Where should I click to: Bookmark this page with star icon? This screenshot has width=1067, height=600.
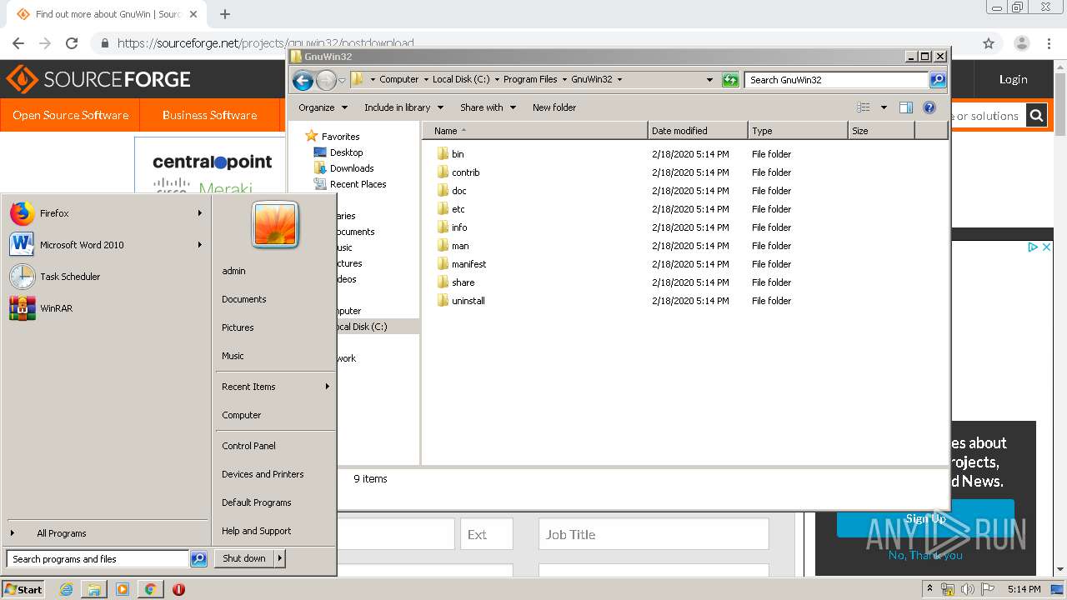(x=989, y=43)
